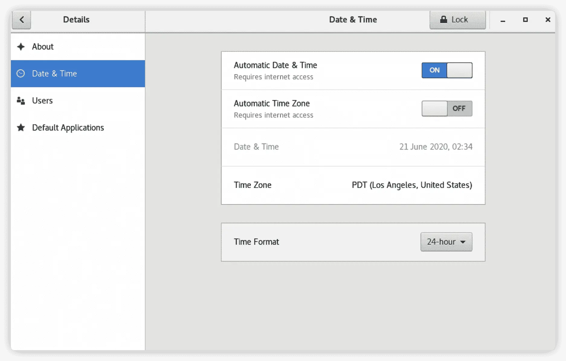Click the Lock button in header
The image size is (566, 361).
(458, 20)
